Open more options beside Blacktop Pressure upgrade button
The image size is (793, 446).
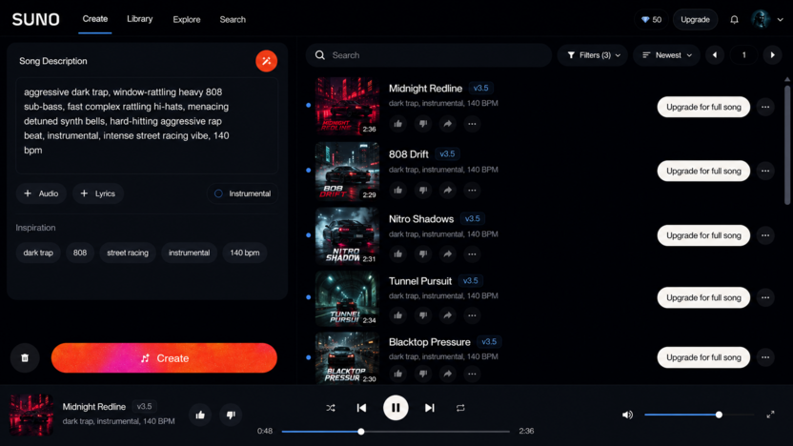(765, 357)
